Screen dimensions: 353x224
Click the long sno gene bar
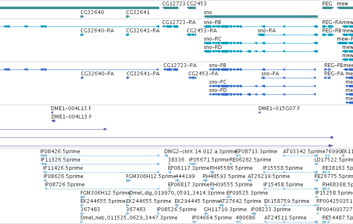(x=260, y=17)
